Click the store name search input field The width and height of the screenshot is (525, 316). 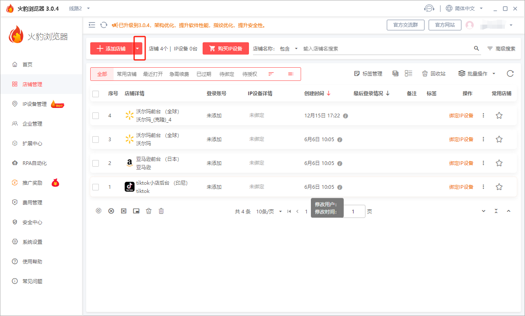coord(386,48)
